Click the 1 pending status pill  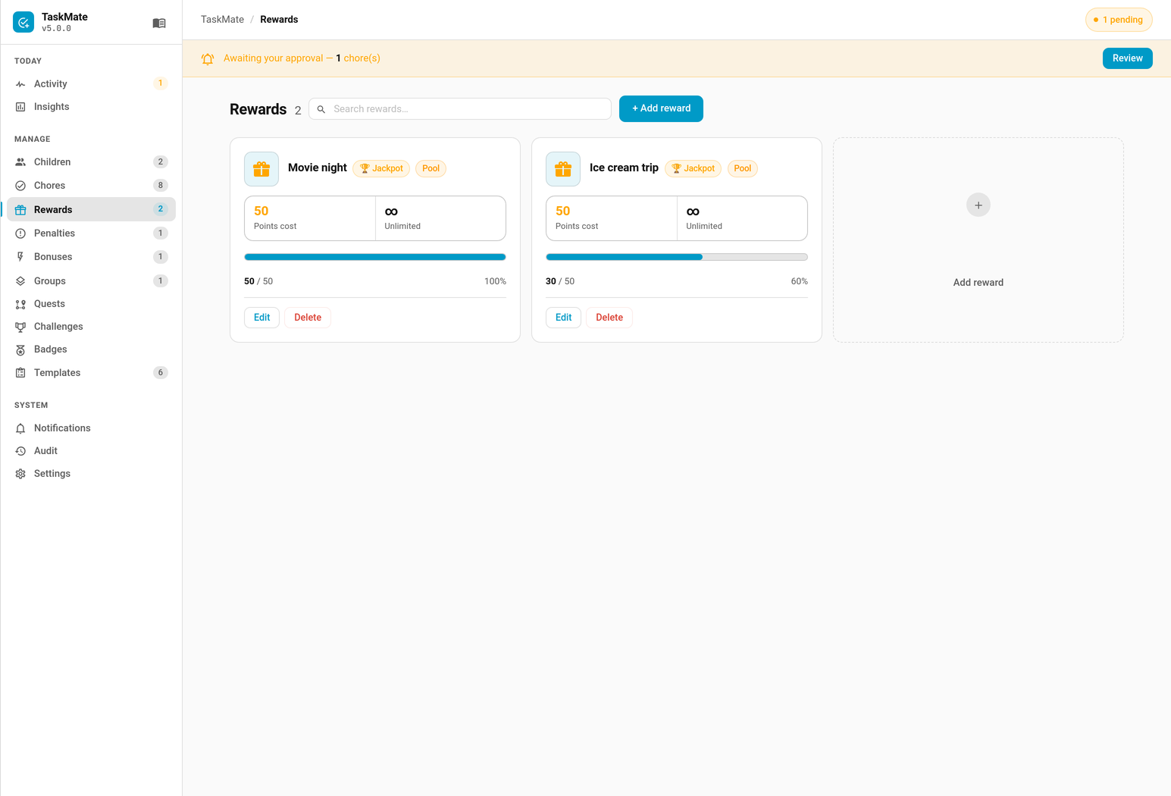point(1119,20)
